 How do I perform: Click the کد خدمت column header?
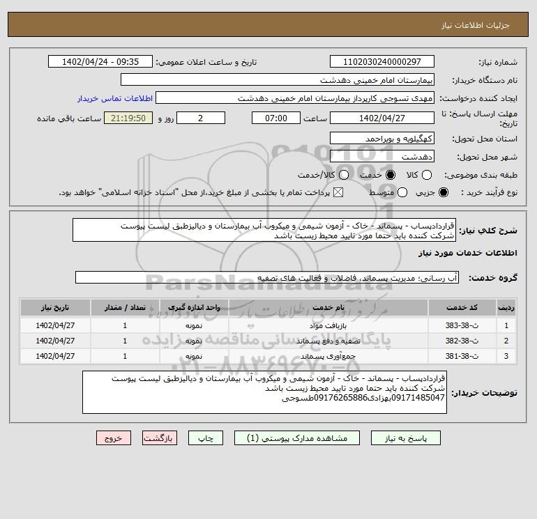coord(462,307)
